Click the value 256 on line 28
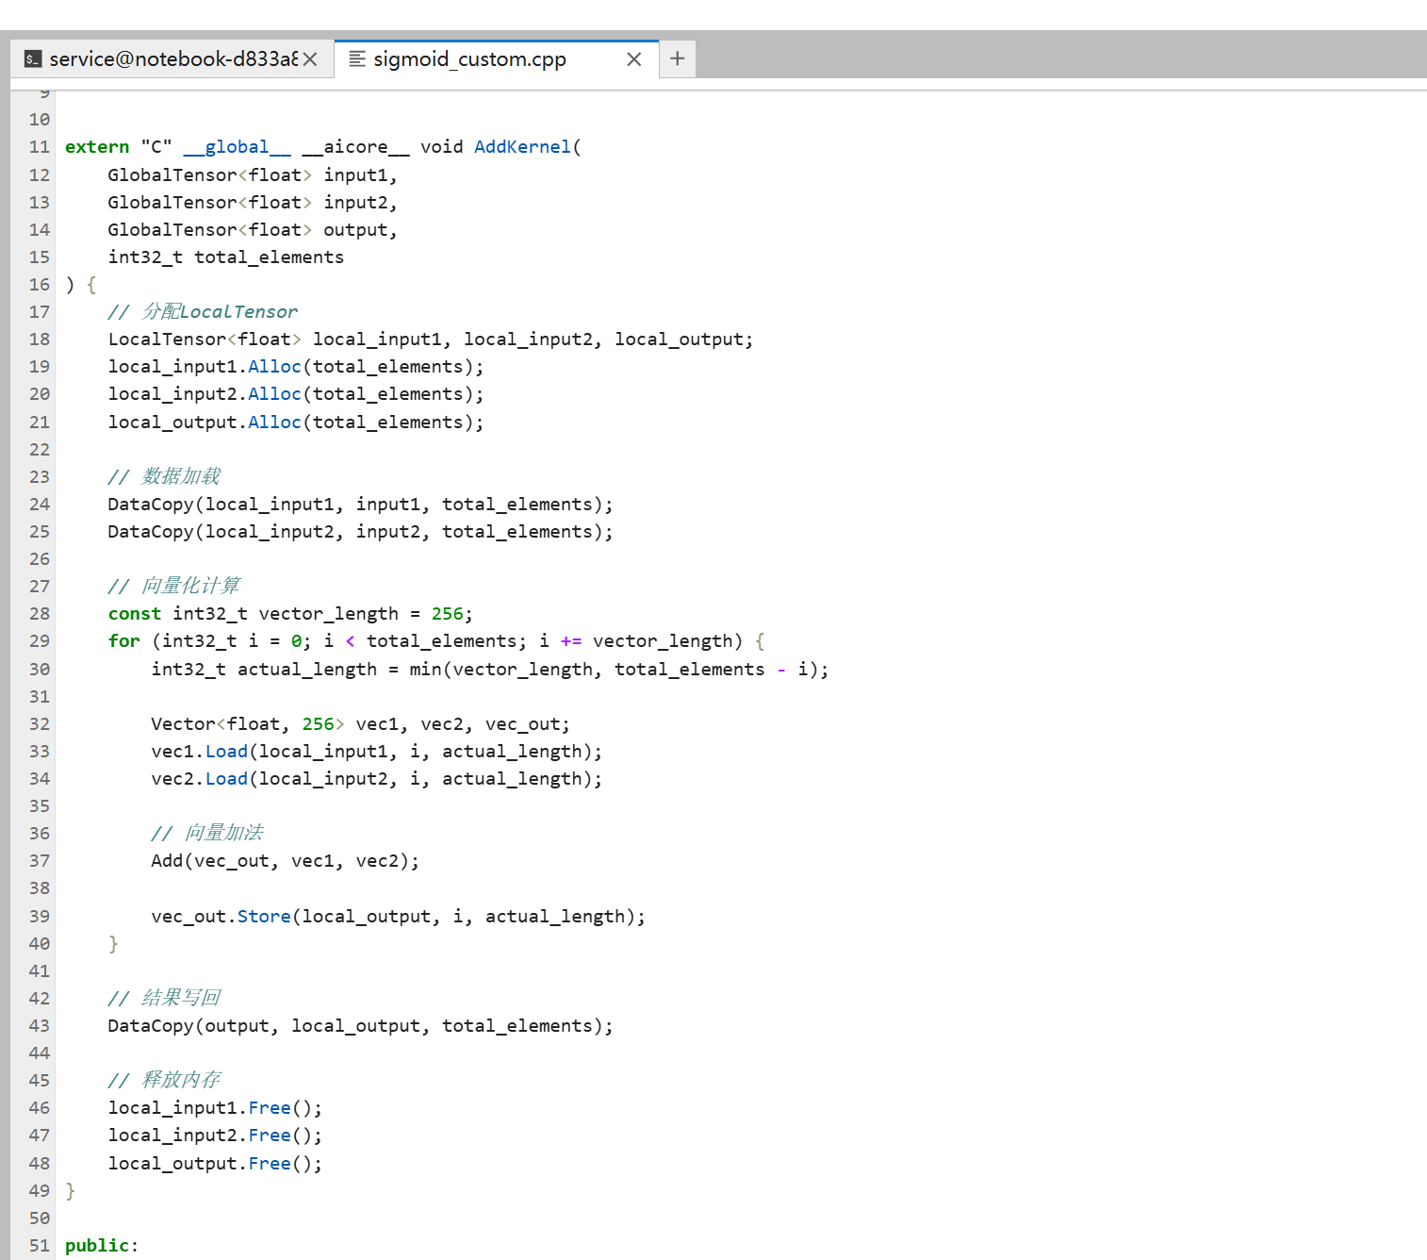 (x=448, y=614)
